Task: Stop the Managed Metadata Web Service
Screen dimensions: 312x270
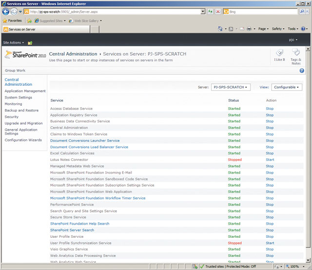Action: click(x=270, y=166)
